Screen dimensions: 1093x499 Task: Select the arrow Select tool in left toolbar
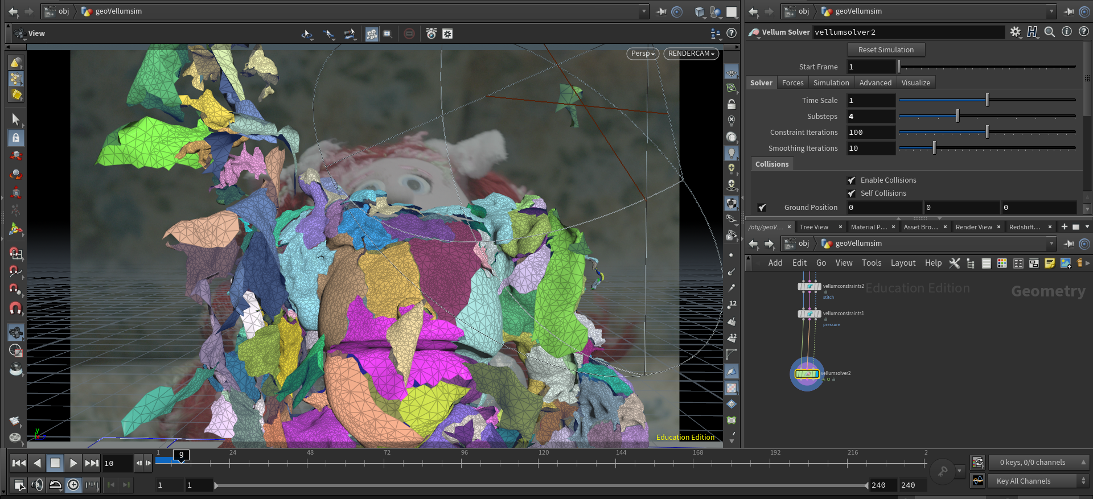tap(15, 119)
